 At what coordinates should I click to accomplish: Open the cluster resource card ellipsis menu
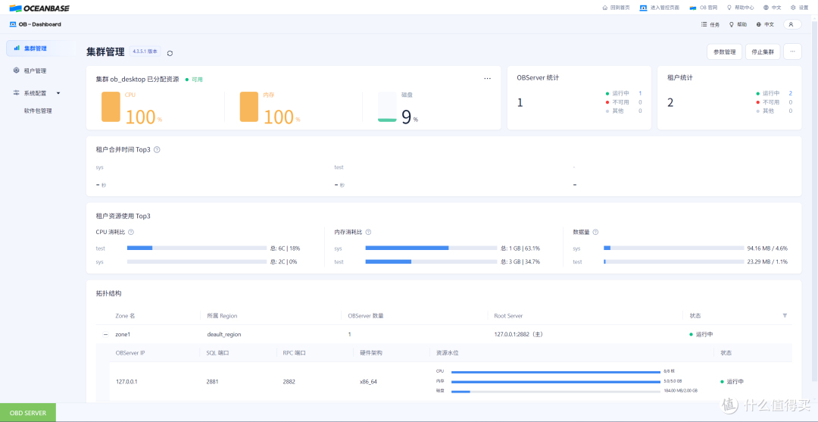pyautogui.click(x=487, y=79)
